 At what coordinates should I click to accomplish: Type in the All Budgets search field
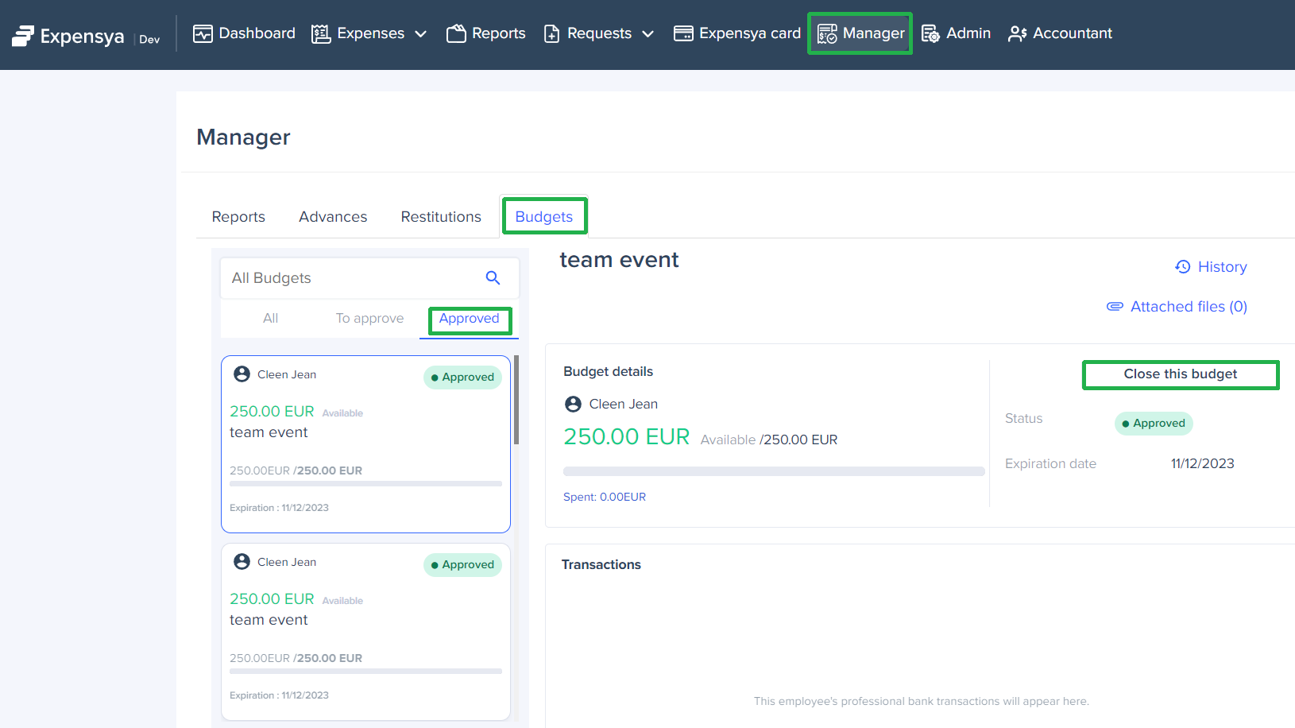pos(350,278)
